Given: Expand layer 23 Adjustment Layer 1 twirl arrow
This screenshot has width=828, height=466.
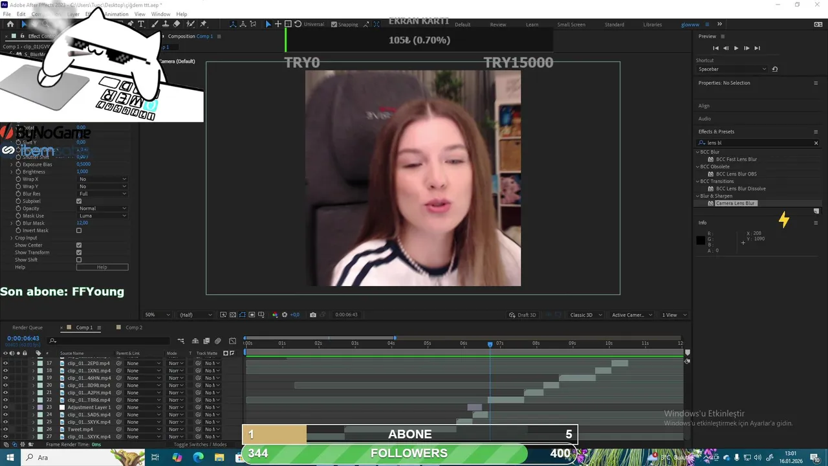Looking at the screenshot, I should (x=33, y=407).
